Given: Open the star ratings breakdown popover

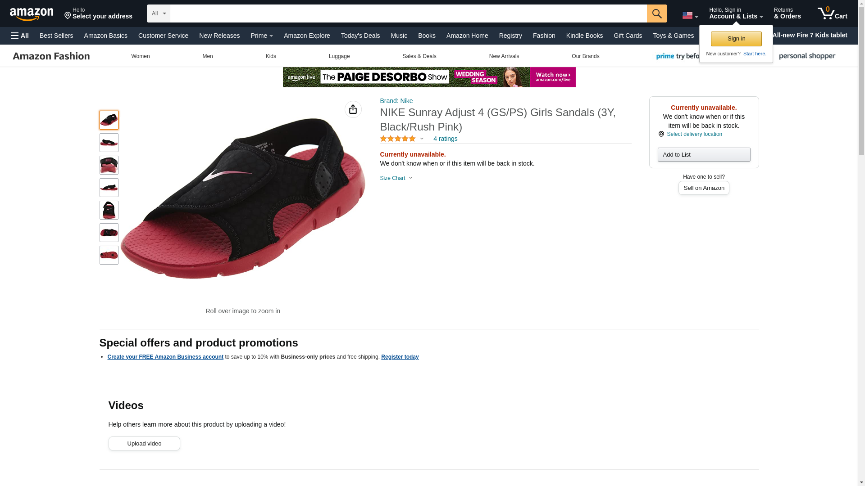Looking at the screenshot, I should pyautogui.click(x=402, y=139).
